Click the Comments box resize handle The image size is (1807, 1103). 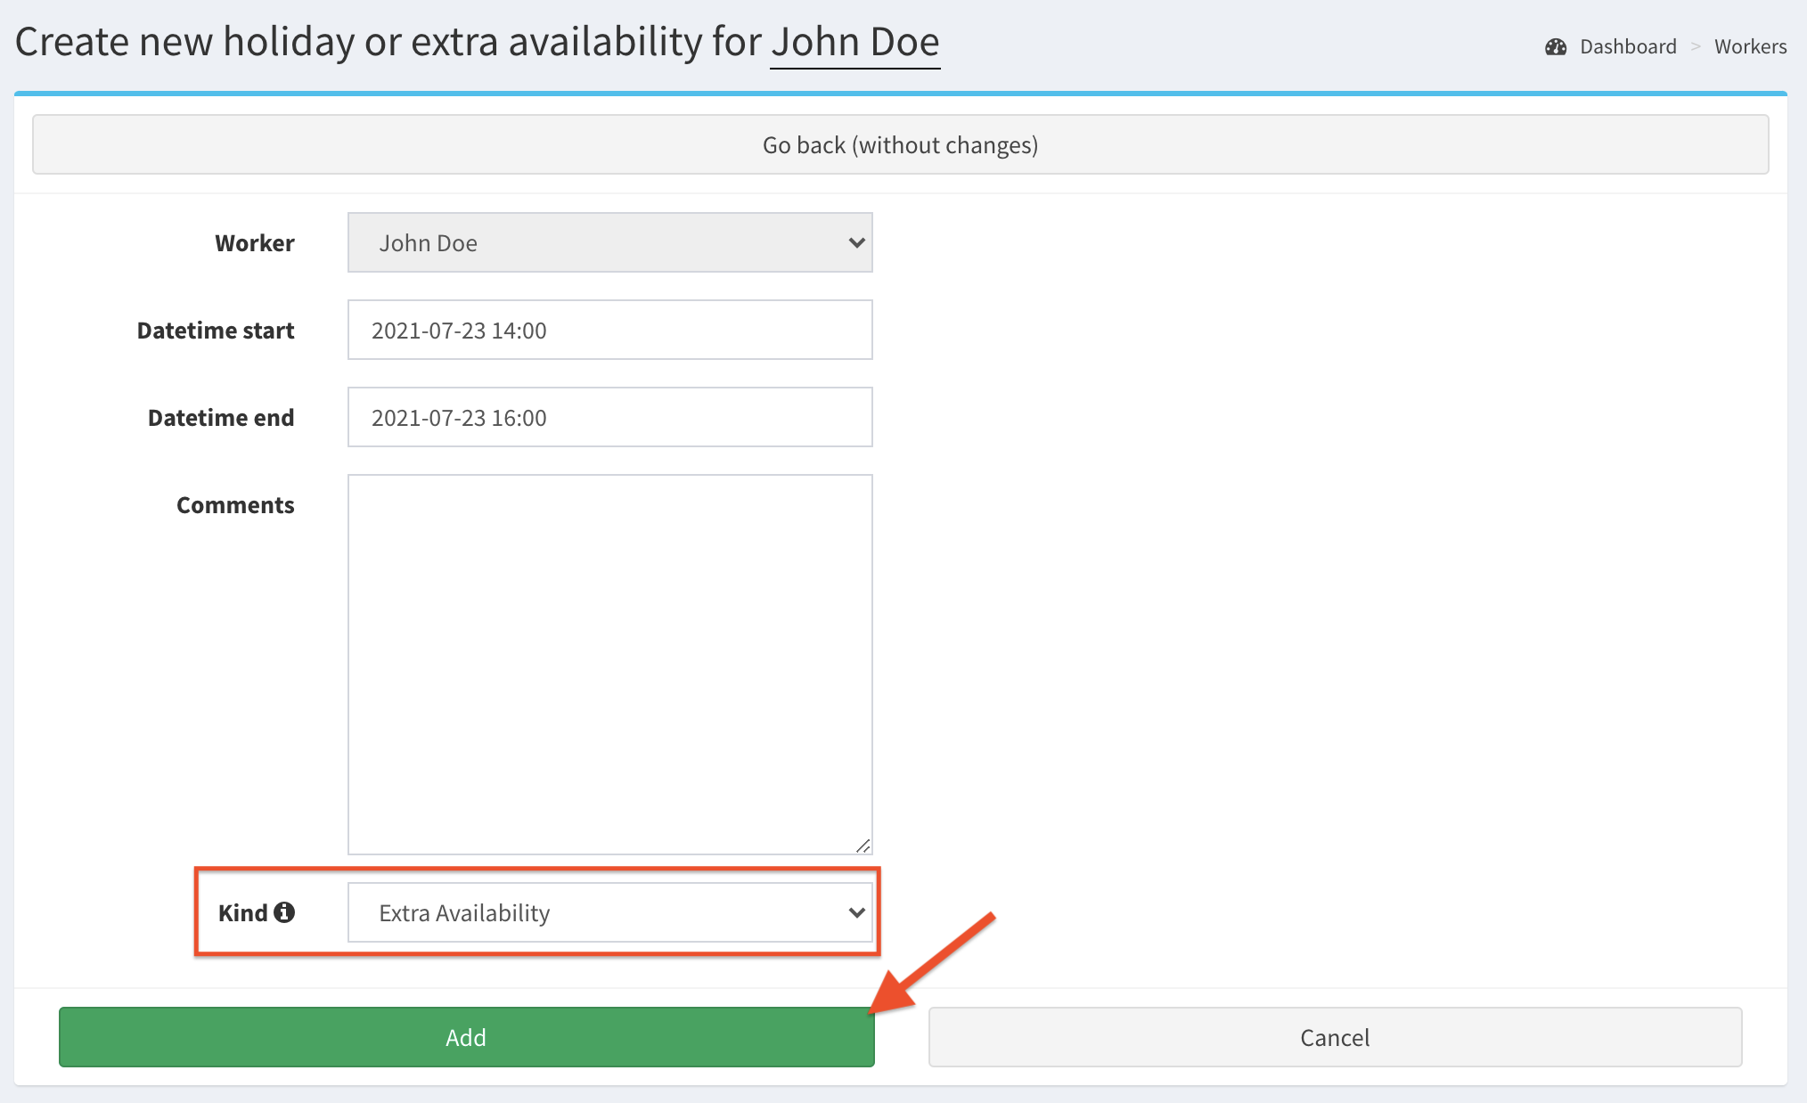863,846
